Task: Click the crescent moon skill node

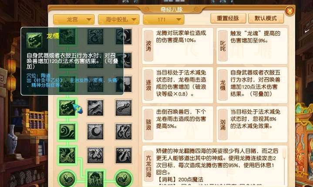Action: (x=95, y=131)
